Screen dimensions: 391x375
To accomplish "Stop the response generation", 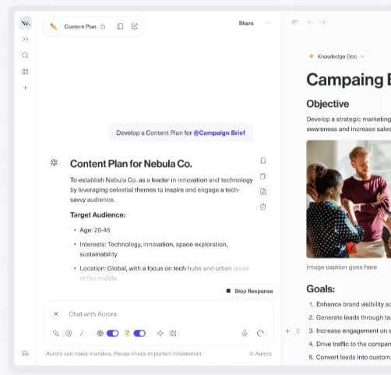I will pyautogui.click(x=249, y=291).
